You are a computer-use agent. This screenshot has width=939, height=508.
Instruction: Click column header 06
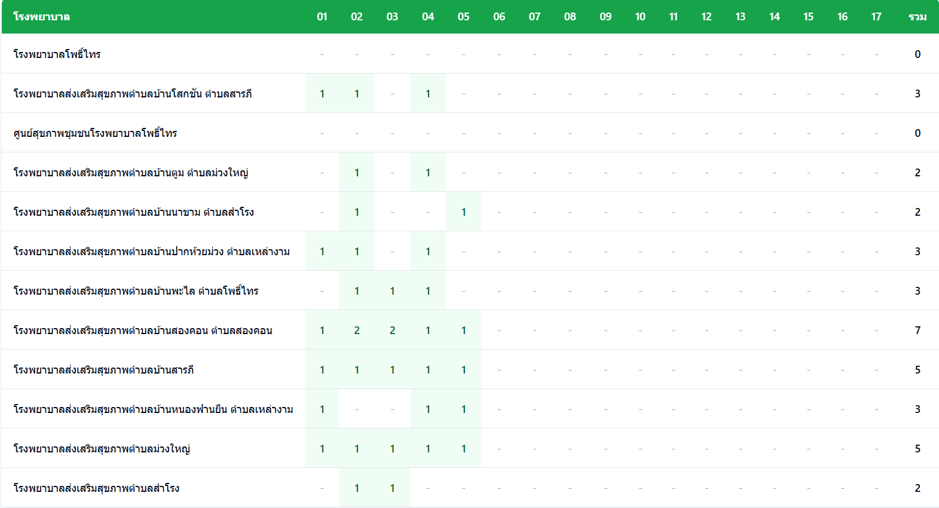[499, 17]
